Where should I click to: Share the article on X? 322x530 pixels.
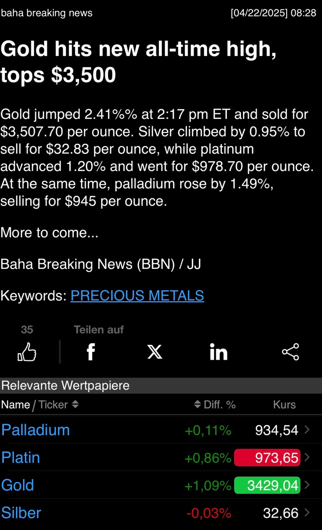pos(154,352)
